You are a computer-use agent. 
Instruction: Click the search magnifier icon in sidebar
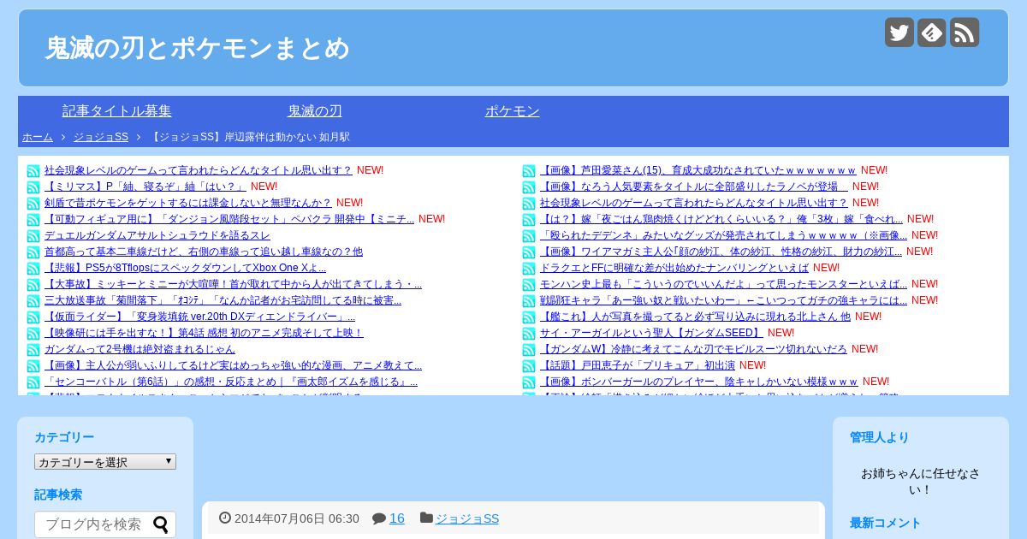161,524
